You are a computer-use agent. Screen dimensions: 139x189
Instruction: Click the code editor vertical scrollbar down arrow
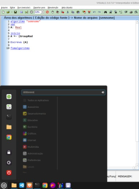click(x=137, y=165)
